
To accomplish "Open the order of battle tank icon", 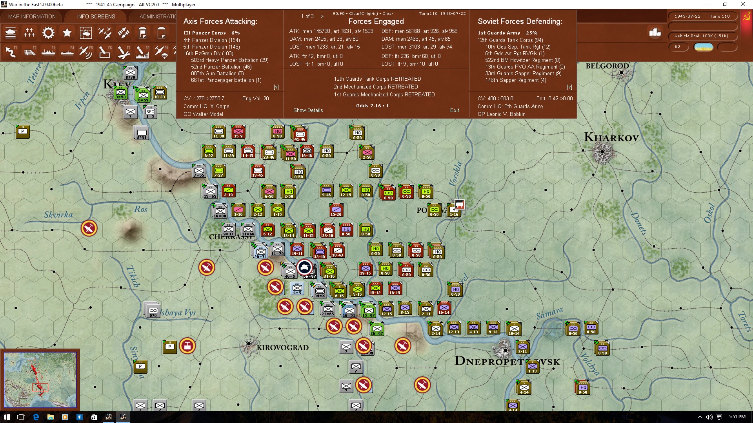I will point(11,33).
